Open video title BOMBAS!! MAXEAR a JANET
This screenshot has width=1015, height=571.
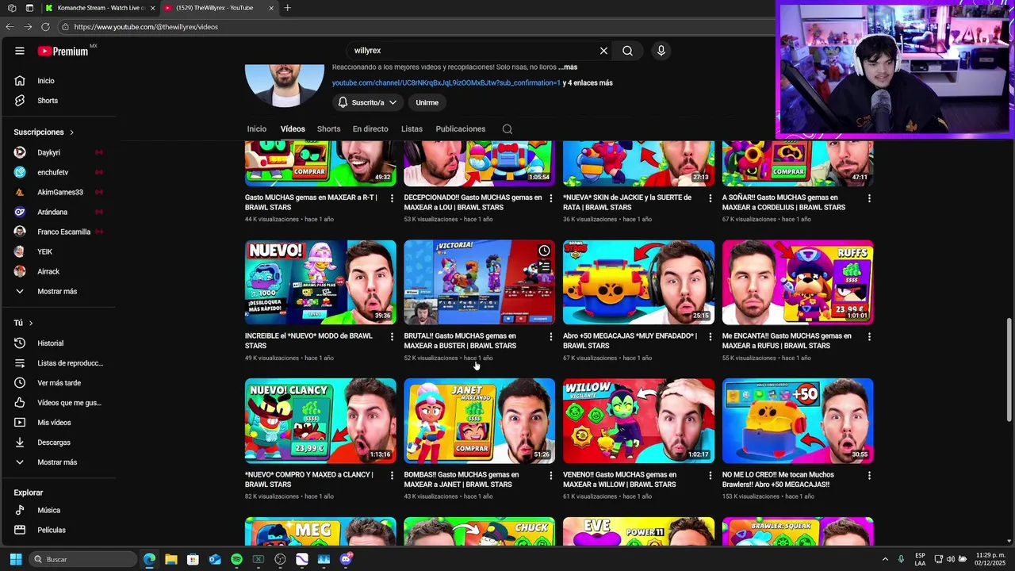462,480
